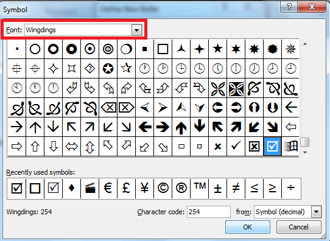This screenshot has width=330, height=241.
Task: Select the nine o'clock clock face symbol
Action: click(290, 68)
